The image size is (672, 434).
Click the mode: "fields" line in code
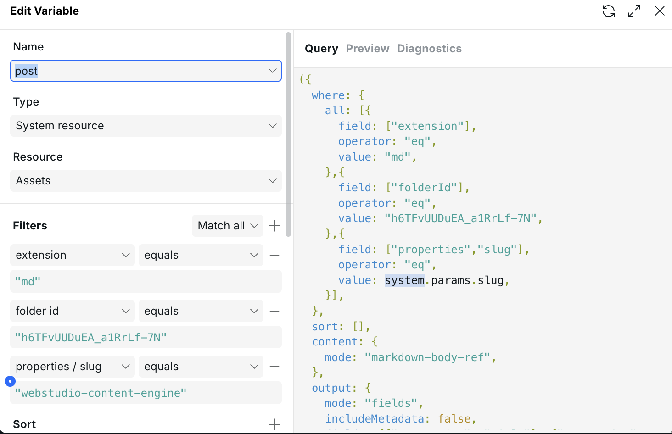(x=374, y=403)
